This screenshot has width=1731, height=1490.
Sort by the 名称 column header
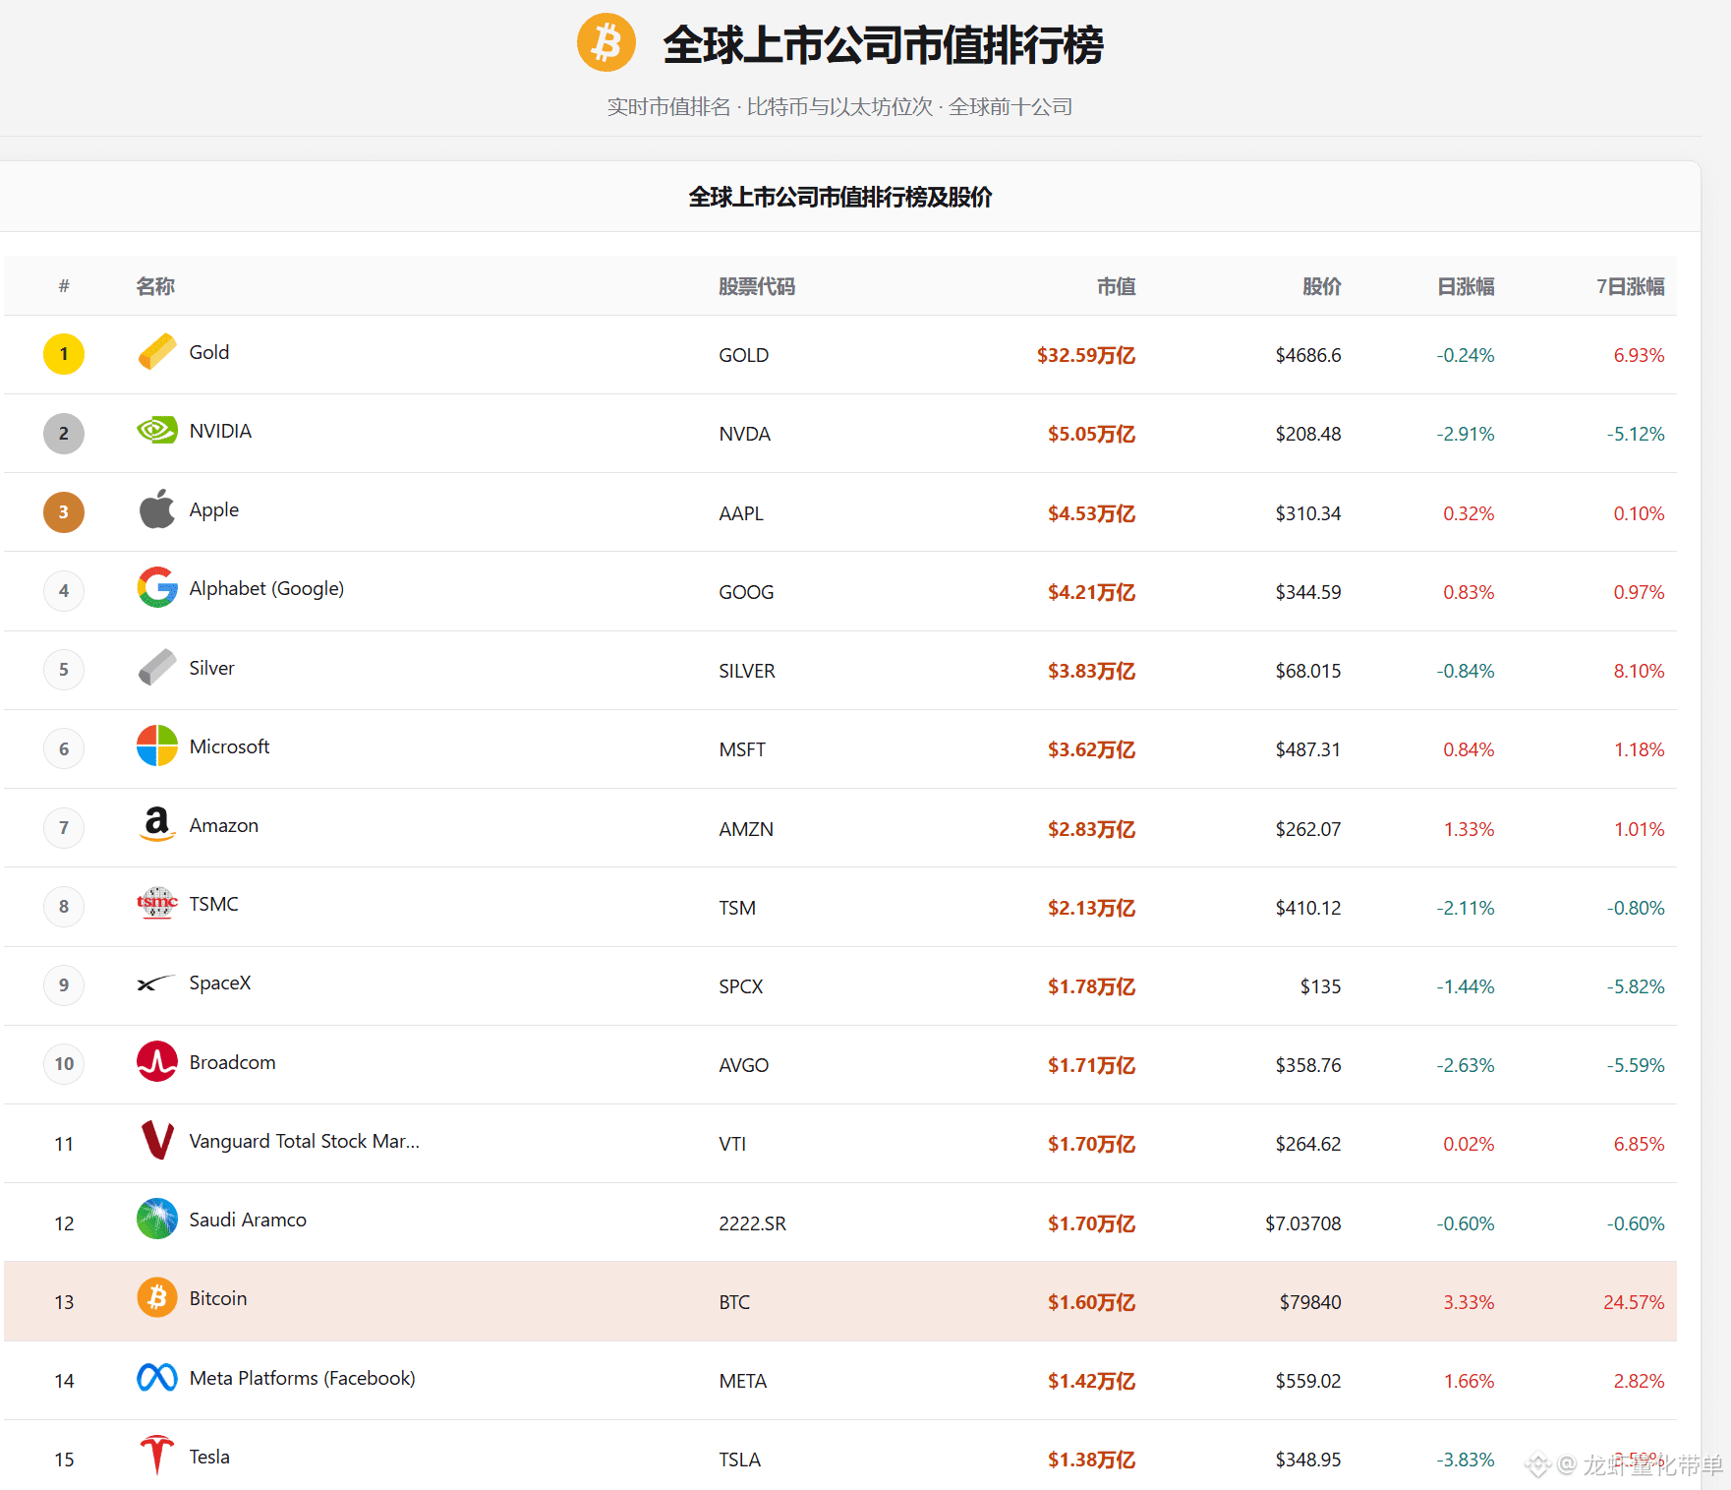[x=155, y=286]
